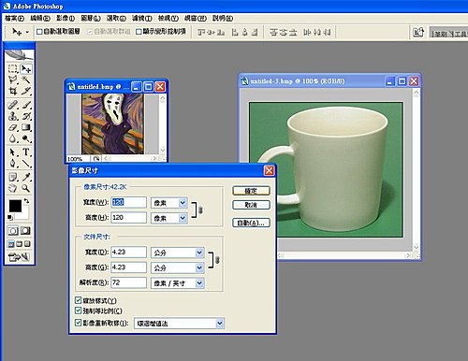The height and width of the screenshot is (361, 468).
Task: Click Jump to ImageReady button
Action: (19, 257)
